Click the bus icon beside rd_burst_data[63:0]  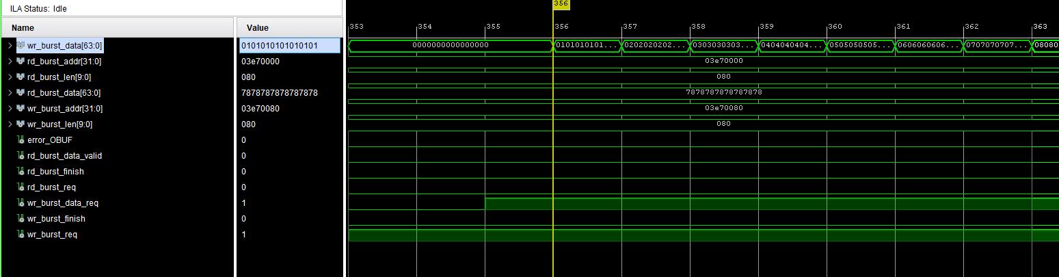[21, 92]
